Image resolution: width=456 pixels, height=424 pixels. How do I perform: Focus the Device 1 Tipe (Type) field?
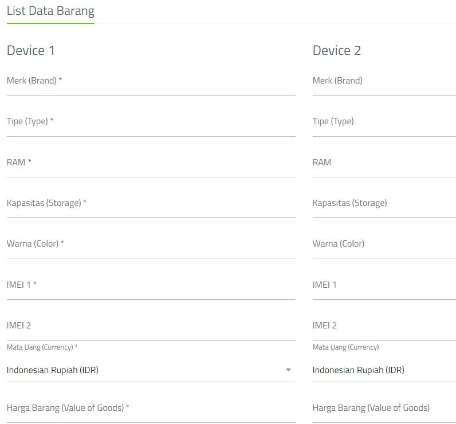pyautogui.click(x=151, y=122)
